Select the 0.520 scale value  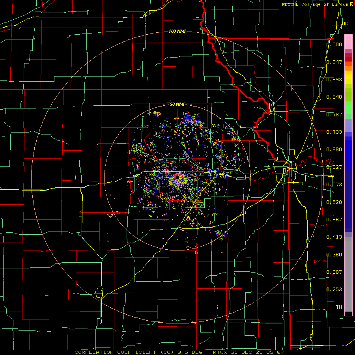click(334, 202)
